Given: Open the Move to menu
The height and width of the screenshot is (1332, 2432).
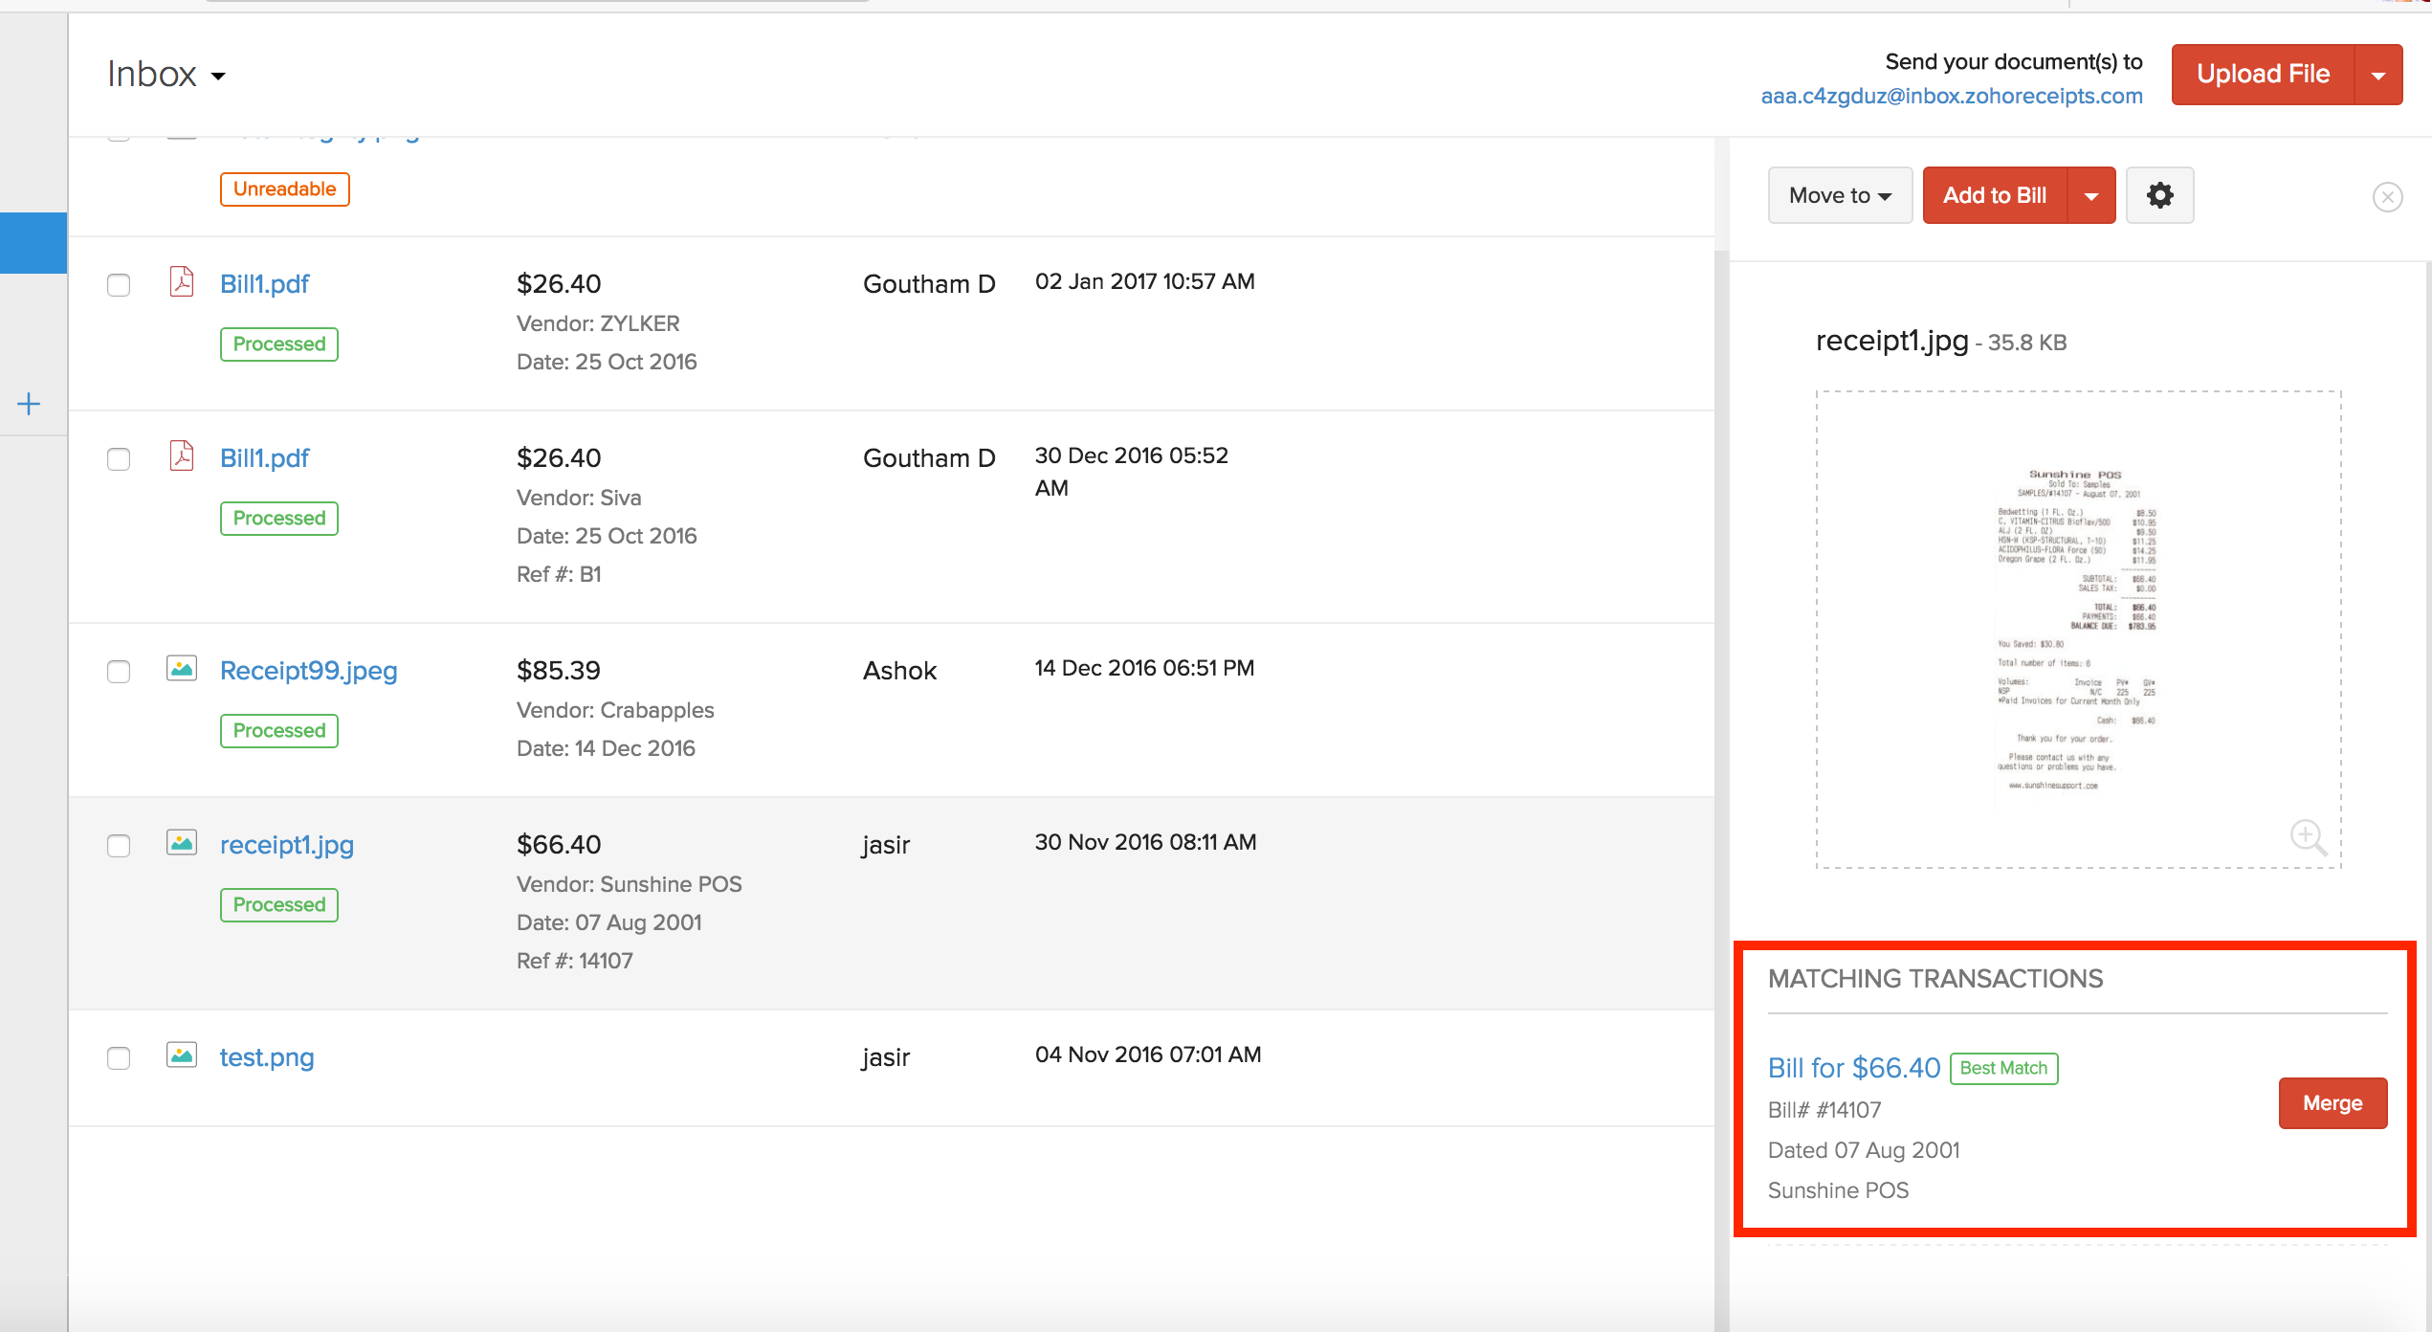Looking at the screenshot, I should (1838, 195).
